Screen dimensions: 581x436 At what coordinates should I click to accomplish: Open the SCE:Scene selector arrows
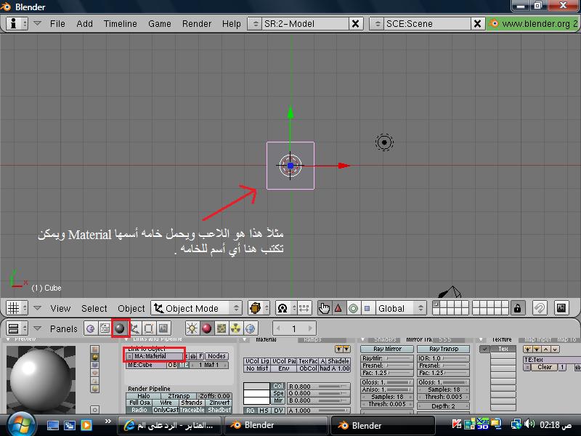(x=377, y=24)
